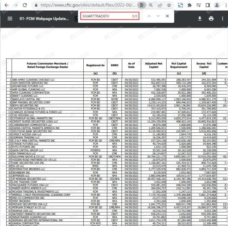Click the padlock site info icon

(36, 5)
